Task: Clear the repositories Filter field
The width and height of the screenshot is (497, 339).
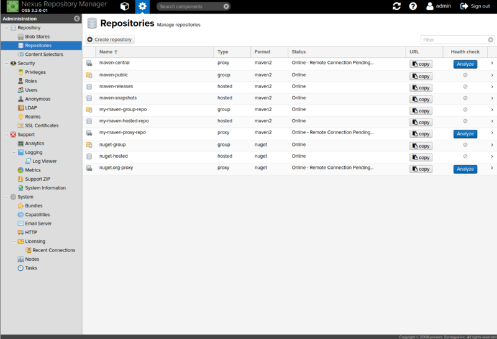Action: coord(491,40)
